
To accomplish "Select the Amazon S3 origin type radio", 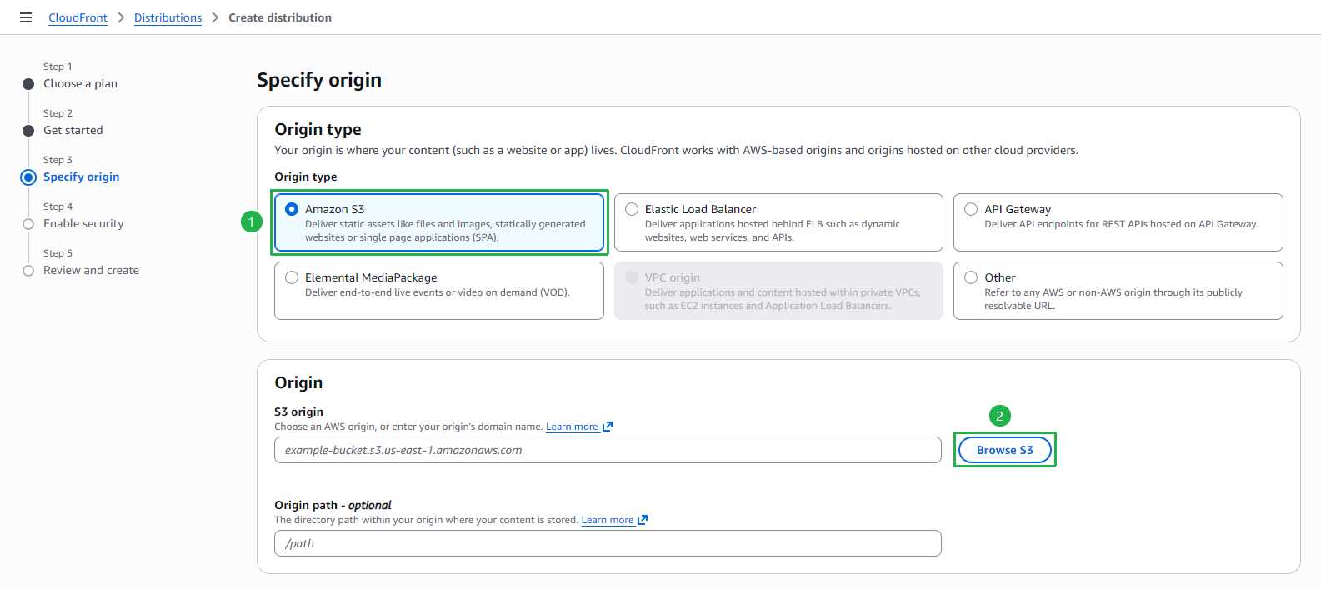I will coord(292,209).
